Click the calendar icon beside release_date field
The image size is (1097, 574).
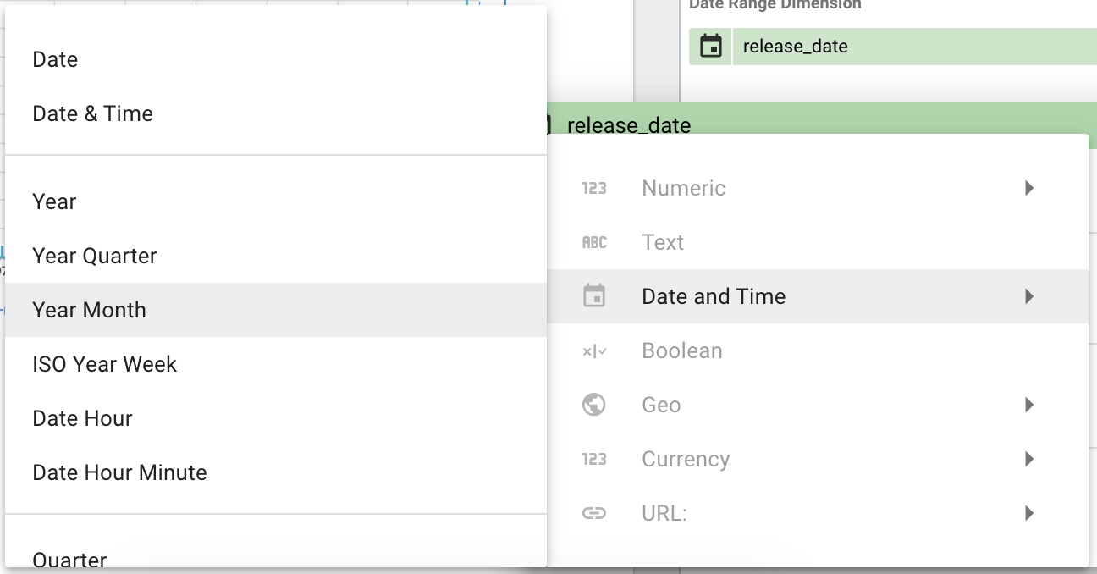coord(711,47)
